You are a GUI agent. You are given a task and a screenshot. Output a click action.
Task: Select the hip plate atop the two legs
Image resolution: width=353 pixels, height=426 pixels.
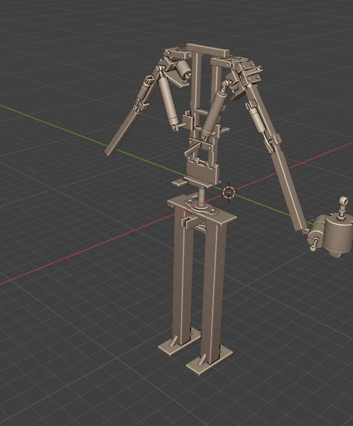tap(202, 209)
